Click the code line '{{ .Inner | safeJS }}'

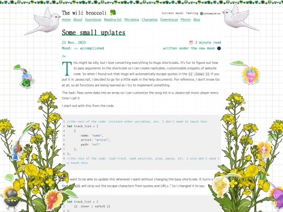[92, 206]
